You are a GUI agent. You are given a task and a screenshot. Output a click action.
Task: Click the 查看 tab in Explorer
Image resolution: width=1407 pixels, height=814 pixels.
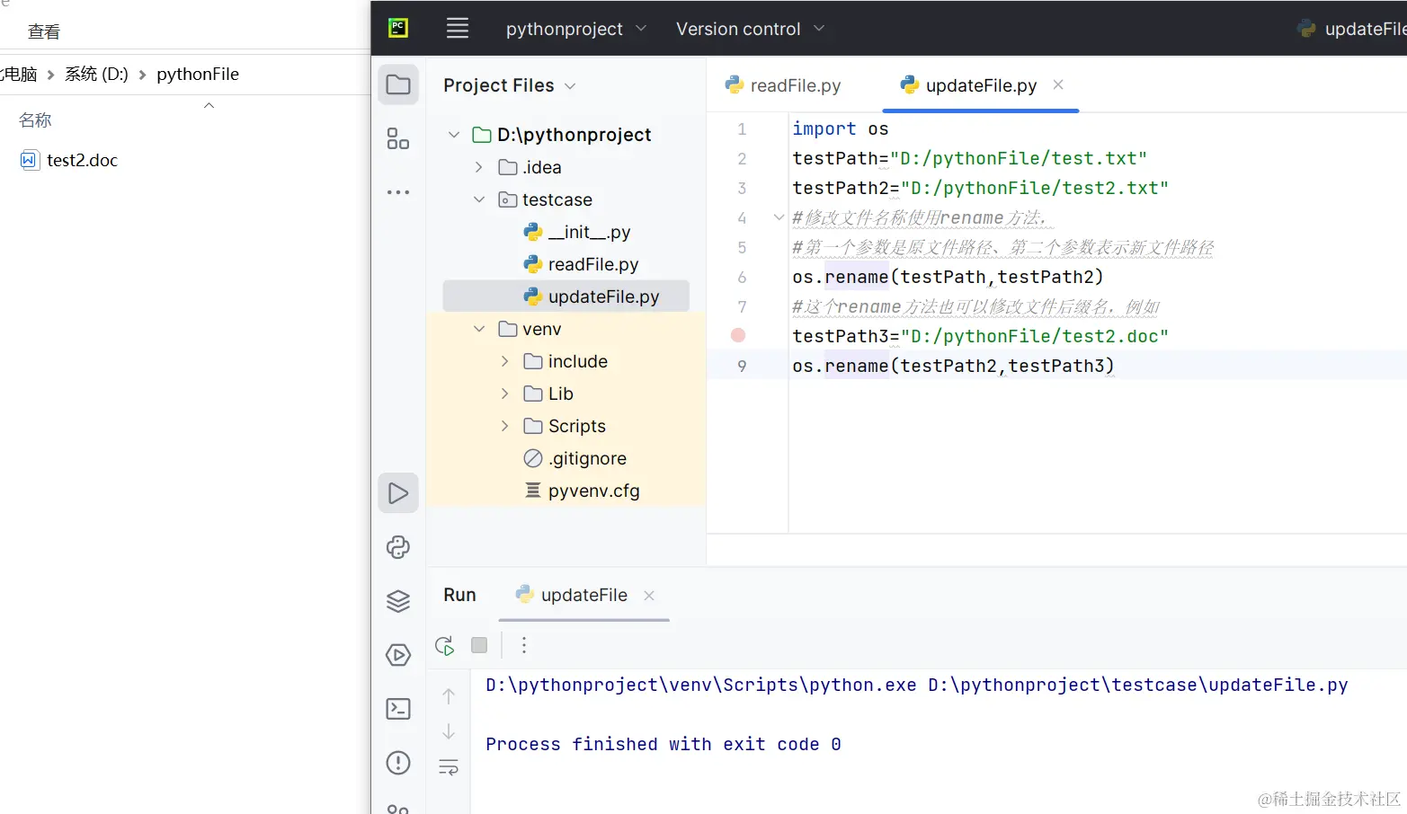tap(44, 31)
